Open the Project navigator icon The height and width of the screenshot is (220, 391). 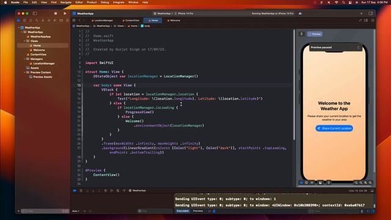(x=18, y=20)
